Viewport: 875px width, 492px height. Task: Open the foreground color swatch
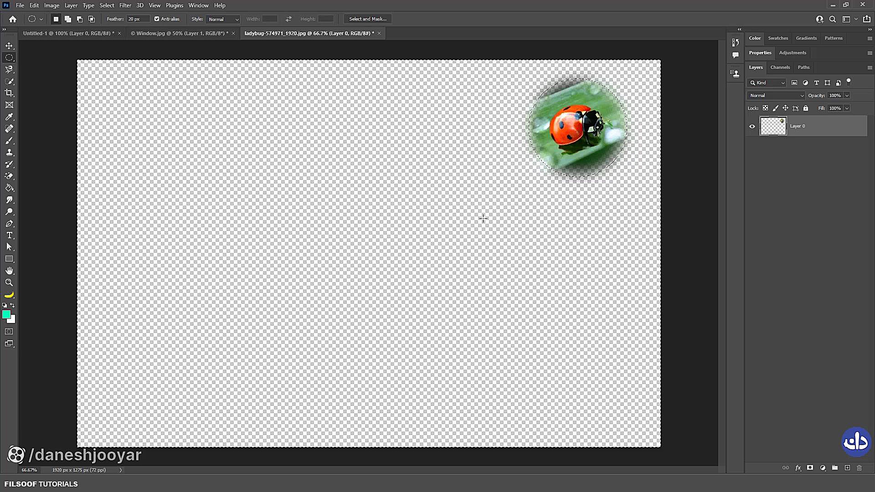(6, 314)
